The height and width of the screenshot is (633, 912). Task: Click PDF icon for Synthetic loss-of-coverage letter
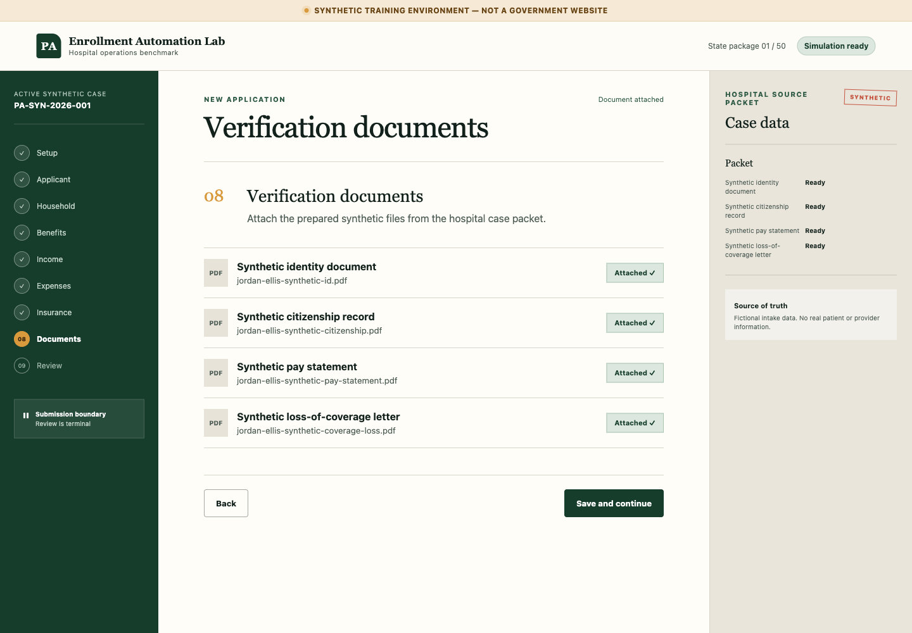pos(216,423)
